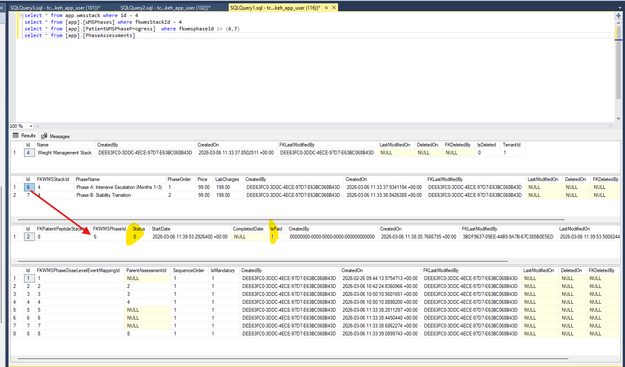
Task: Select the Phase B: Stability Transition cell
Action: [104, 195]
